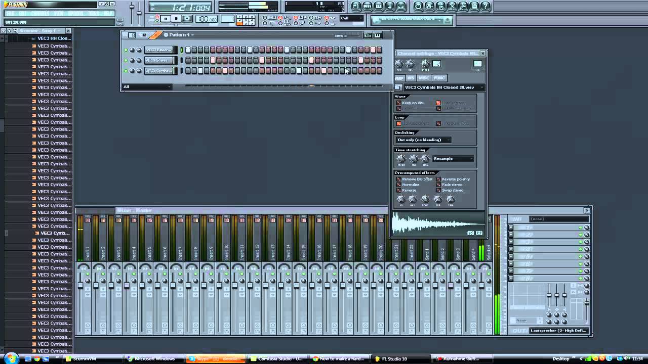Toggle the record button in transport
Viewport: 648px width, 364px height.
pyautogui.click(x=187, y=19)
